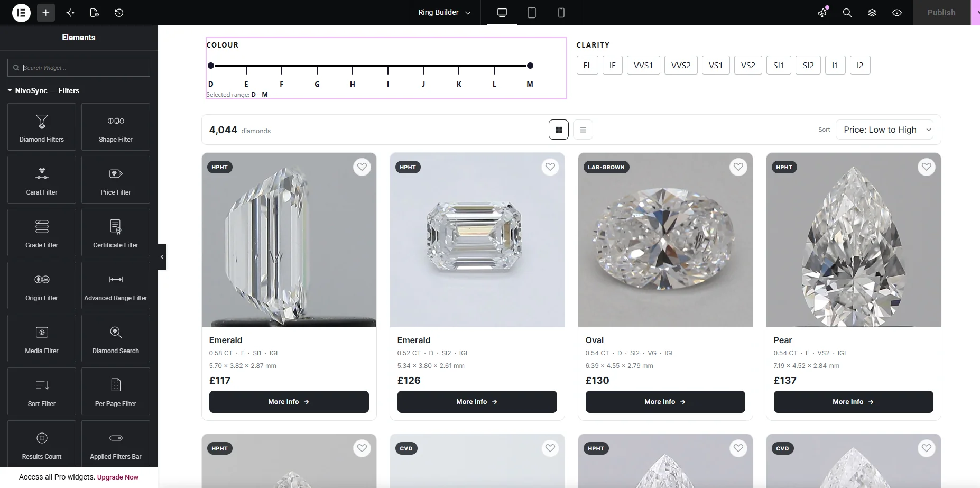
Task: Select the Origin Filter widget
Action: pyautogui.click(x=42, y=286)
